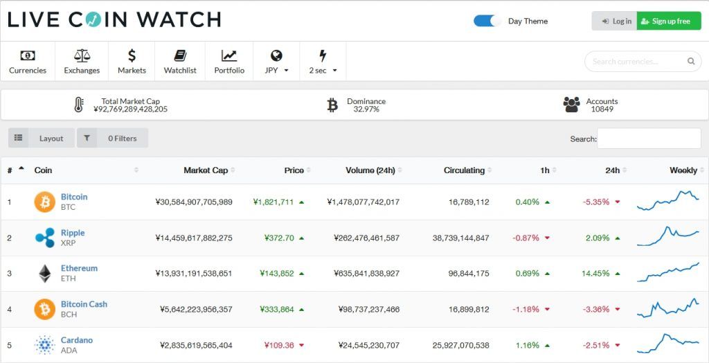Open the Watchlist tab
The width and height of the screenshot is (709, 363).
coord(180,62)
